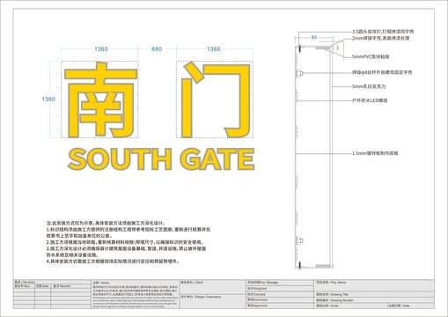Select the 1360 dimension above the 门 character

[214, 49]
